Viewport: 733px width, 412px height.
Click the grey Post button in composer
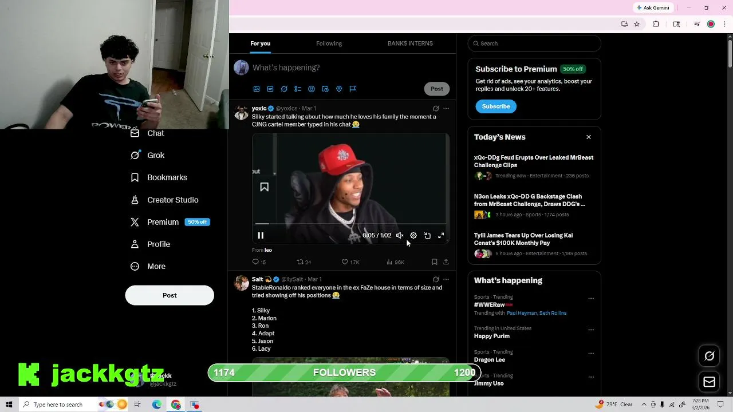click(x=437, y=89)
